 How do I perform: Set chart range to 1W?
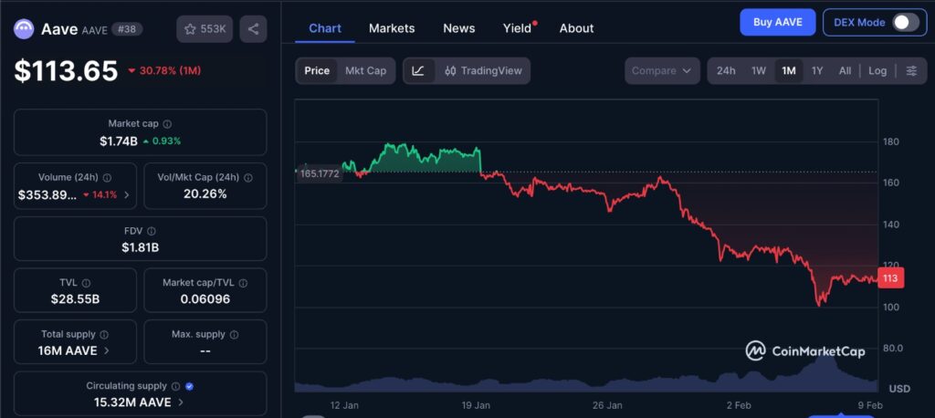click(759, 71)
